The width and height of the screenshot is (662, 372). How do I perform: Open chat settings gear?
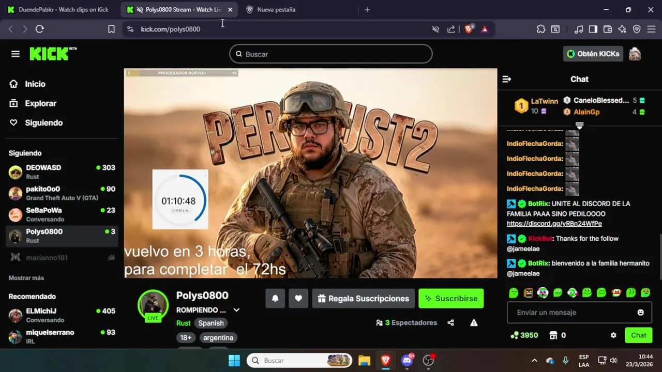point(613,335)
